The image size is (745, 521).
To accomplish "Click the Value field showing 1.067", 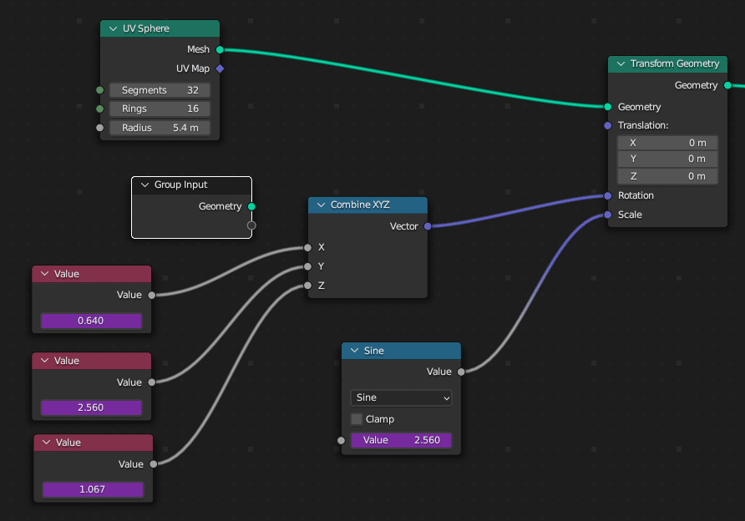I will click(x=93, y=489).
